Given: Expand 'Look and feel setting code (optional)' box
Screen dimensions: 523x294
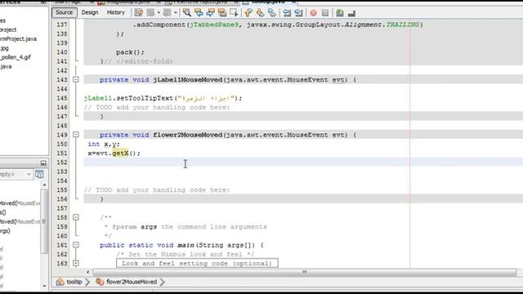Looking at the screenshot, I should [x=197, y=263].
